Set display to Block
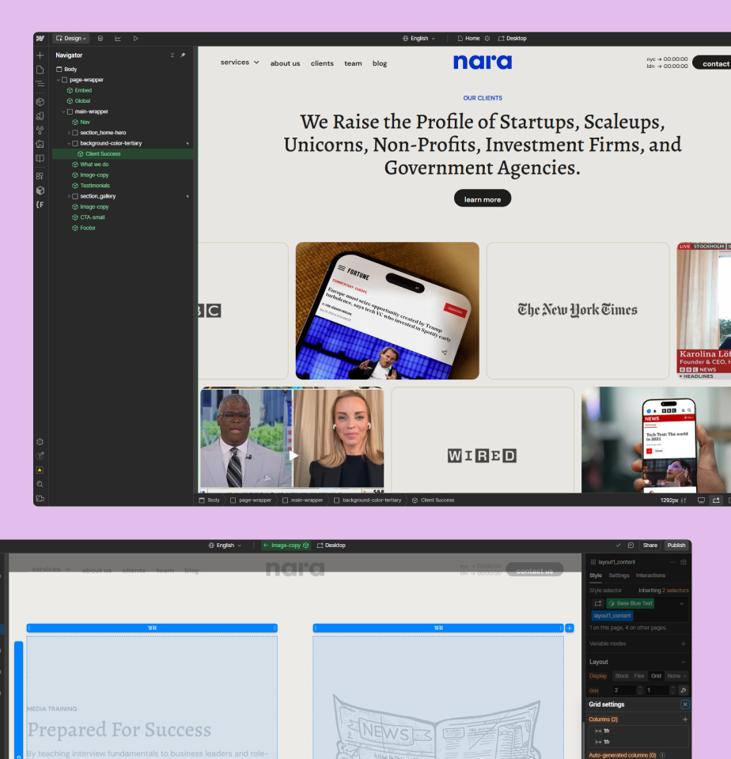 [x=622, y=676]
